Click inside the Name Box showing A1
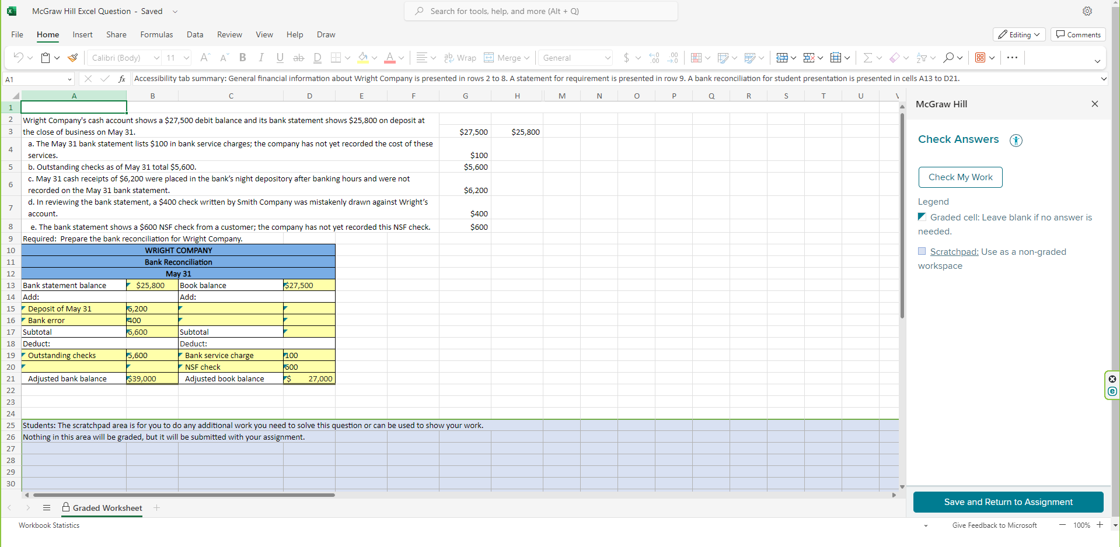This screenshot has width=1120, height=547. tap(35, 78)
